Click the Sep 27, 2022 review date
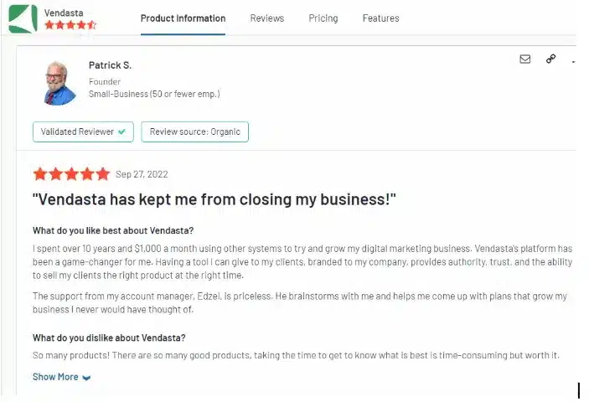589x402 pixels. click(x=142, y=174)
